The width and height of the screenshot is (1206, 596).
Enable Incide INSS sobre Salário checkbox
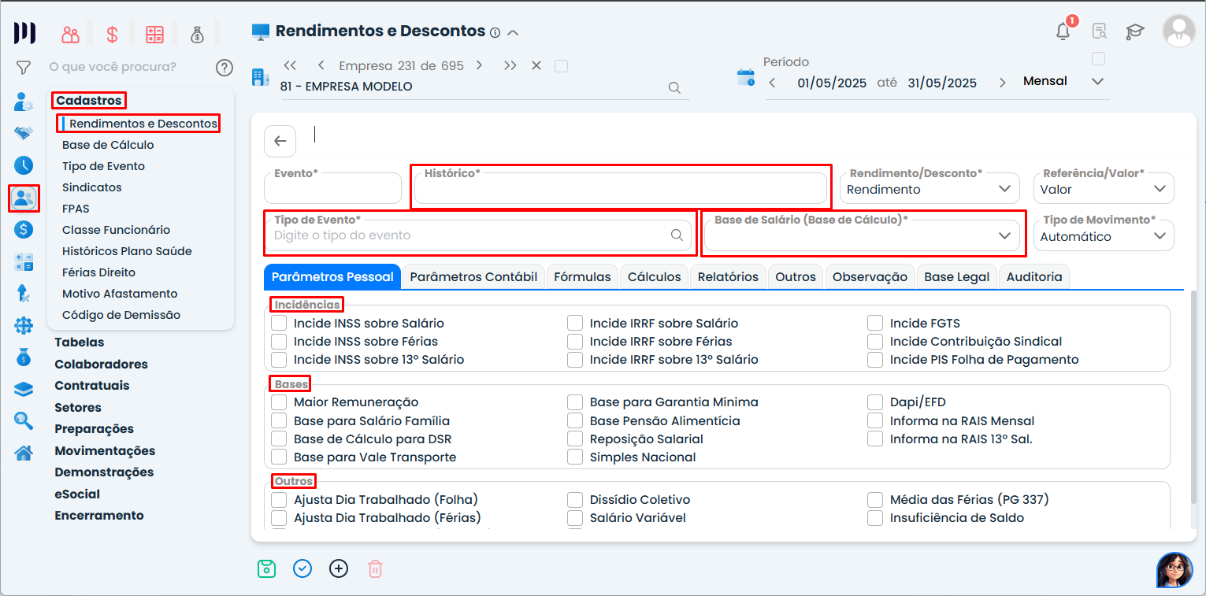coord(279,323)
